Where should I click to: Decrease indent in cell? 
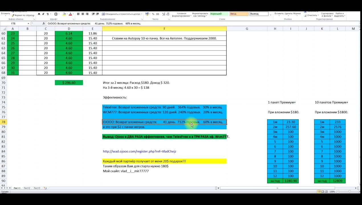(x=93, y=14)
